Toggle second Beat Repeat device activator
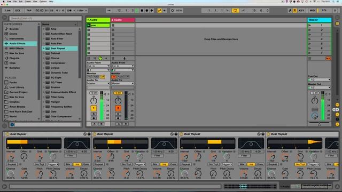342x192 pixels. [95, 134]
